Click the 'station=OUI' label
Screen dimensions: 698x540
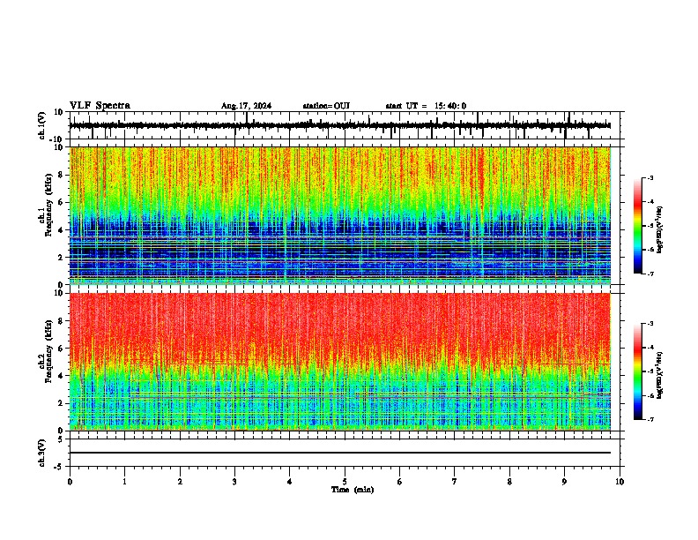click(x=326, y=106)
